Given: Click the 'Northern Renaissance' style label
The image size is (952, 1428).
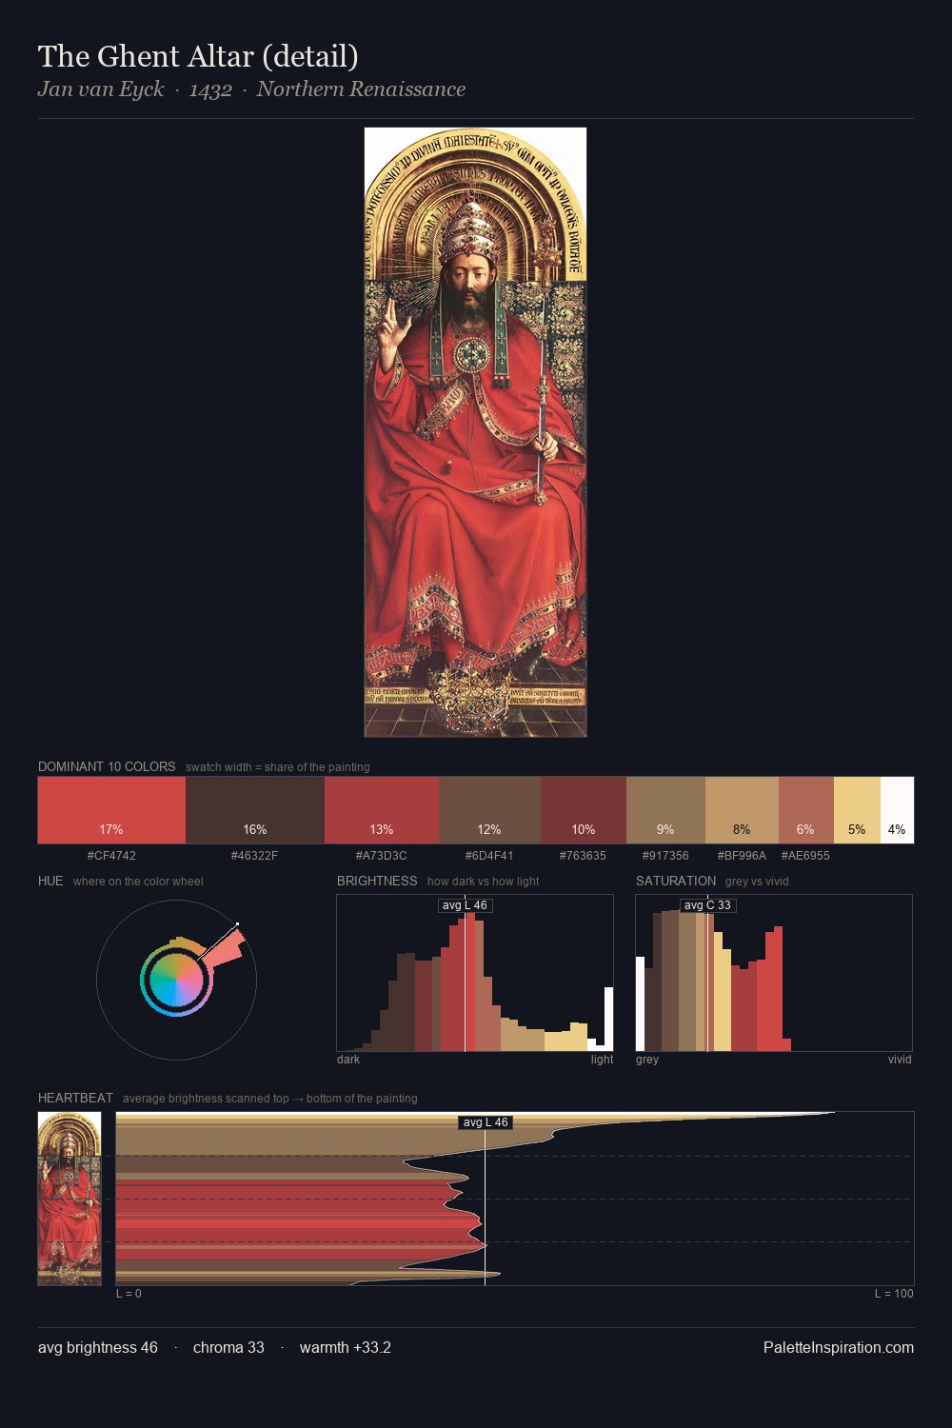Looking at the screenshot, I should [x=361, y=89].
